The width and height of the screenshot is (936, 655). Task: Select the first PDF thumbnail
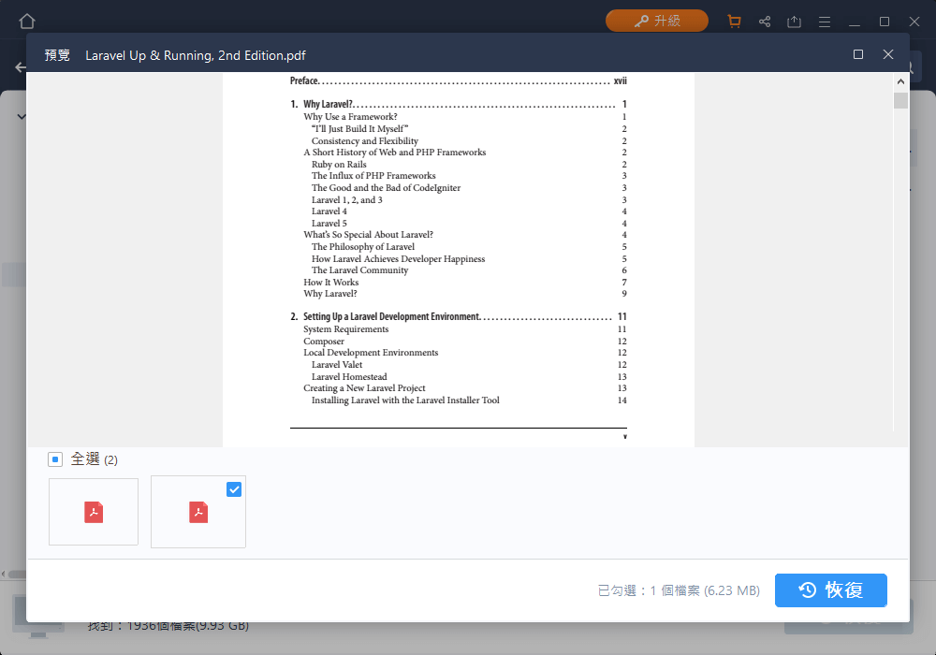pos(94,512)
